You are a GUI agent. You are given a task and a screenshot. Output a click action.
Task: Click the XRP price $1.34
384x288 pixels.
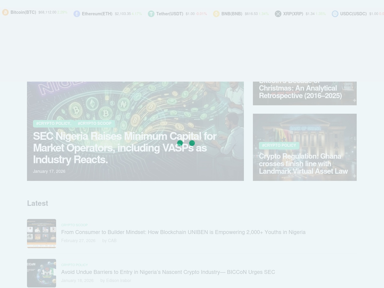310,14
